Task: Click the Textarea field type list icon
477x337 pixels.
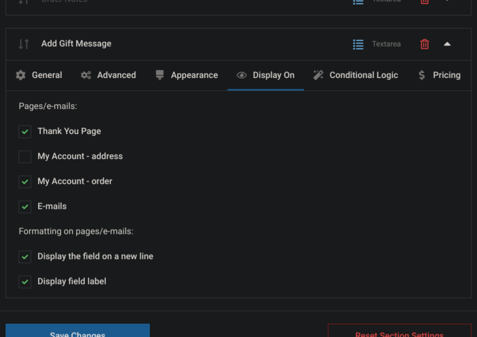Action: coord(358,44)
